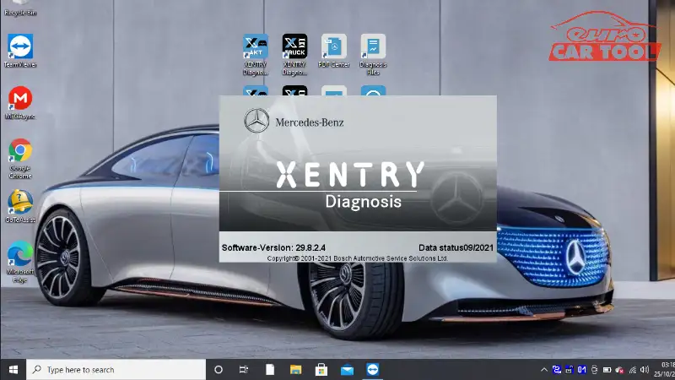Click the Windows Start button

[13, 370]
